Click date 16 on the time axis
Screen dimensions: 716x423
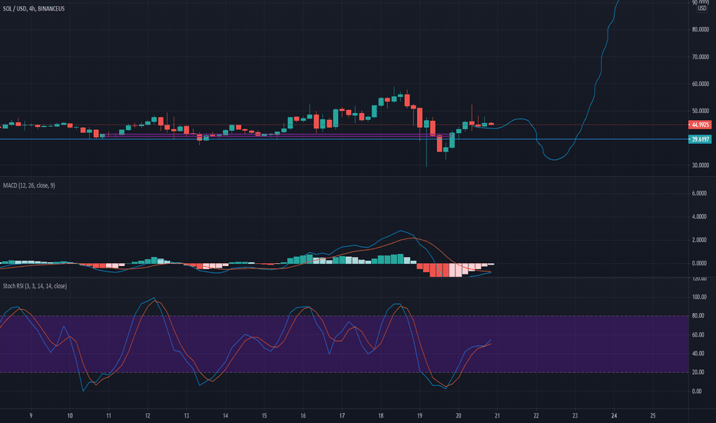pyautogui.click(x=303, y=415)
